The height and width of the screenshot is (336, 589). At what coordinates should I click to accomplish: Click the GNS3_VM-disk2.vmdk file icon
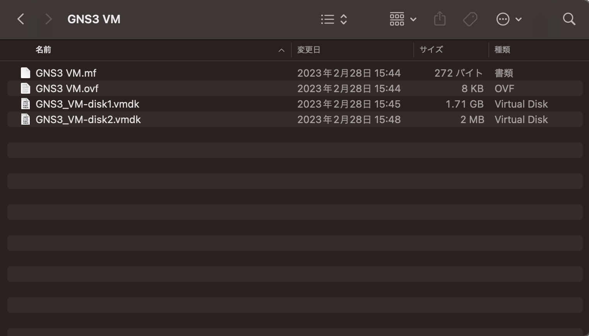coord(26,119)
